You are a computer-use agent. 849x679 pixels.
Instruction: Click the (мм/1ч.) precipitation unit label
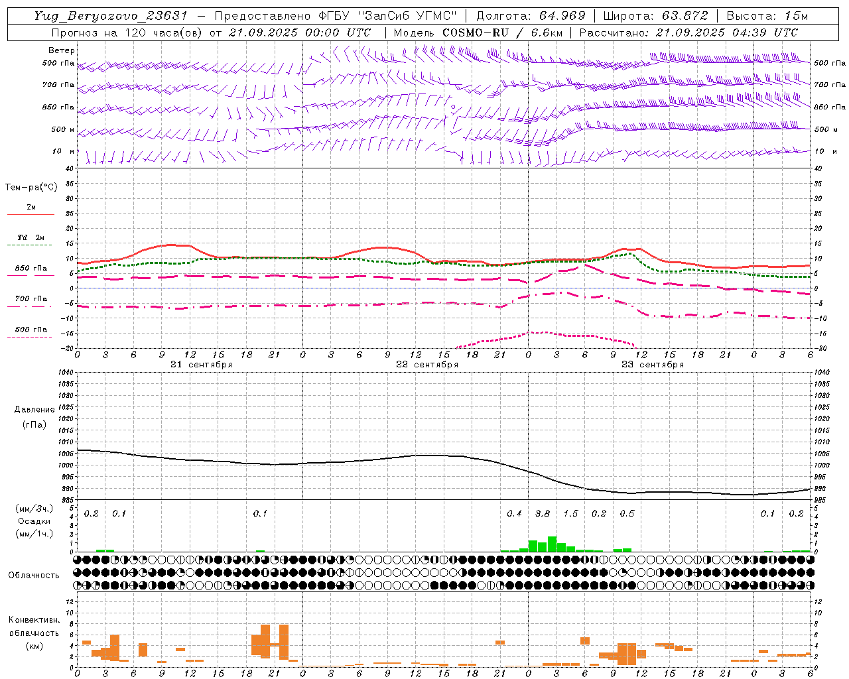(34, 534)
